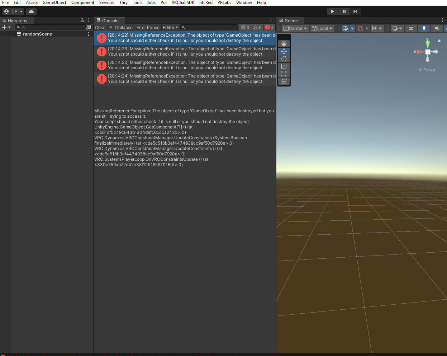Select the 20:14:22 MissingReferenceException entry
The width and height of the screenshot is (447, 356).
[x=185, y=38]
